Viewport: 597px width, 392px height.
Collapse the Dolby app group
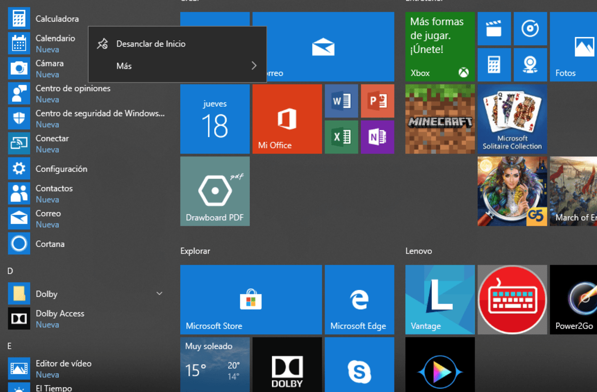tap(159, 293)
